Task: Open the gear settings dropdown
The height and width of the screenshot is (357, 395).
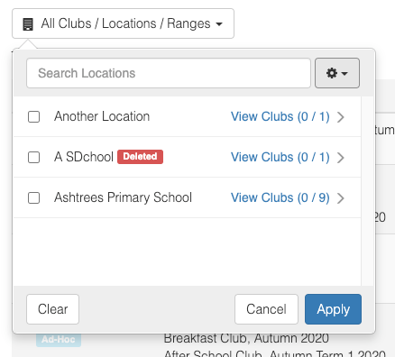Action: 337,73
